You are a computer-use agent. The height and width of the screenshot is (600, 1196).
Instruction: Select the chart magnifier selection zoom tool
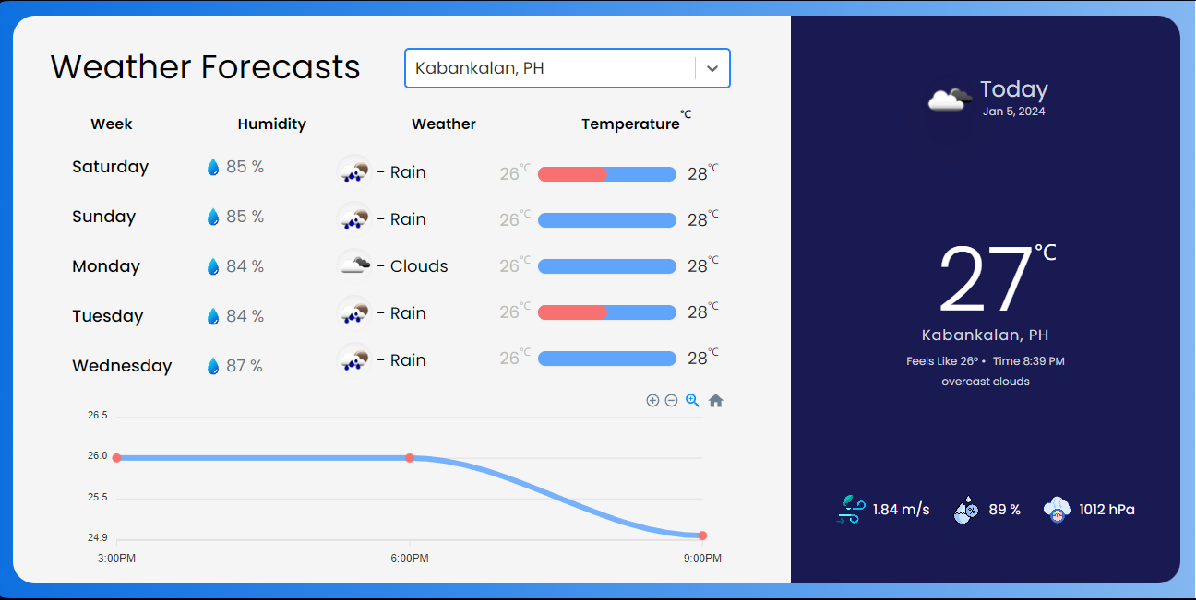[692, 401]
